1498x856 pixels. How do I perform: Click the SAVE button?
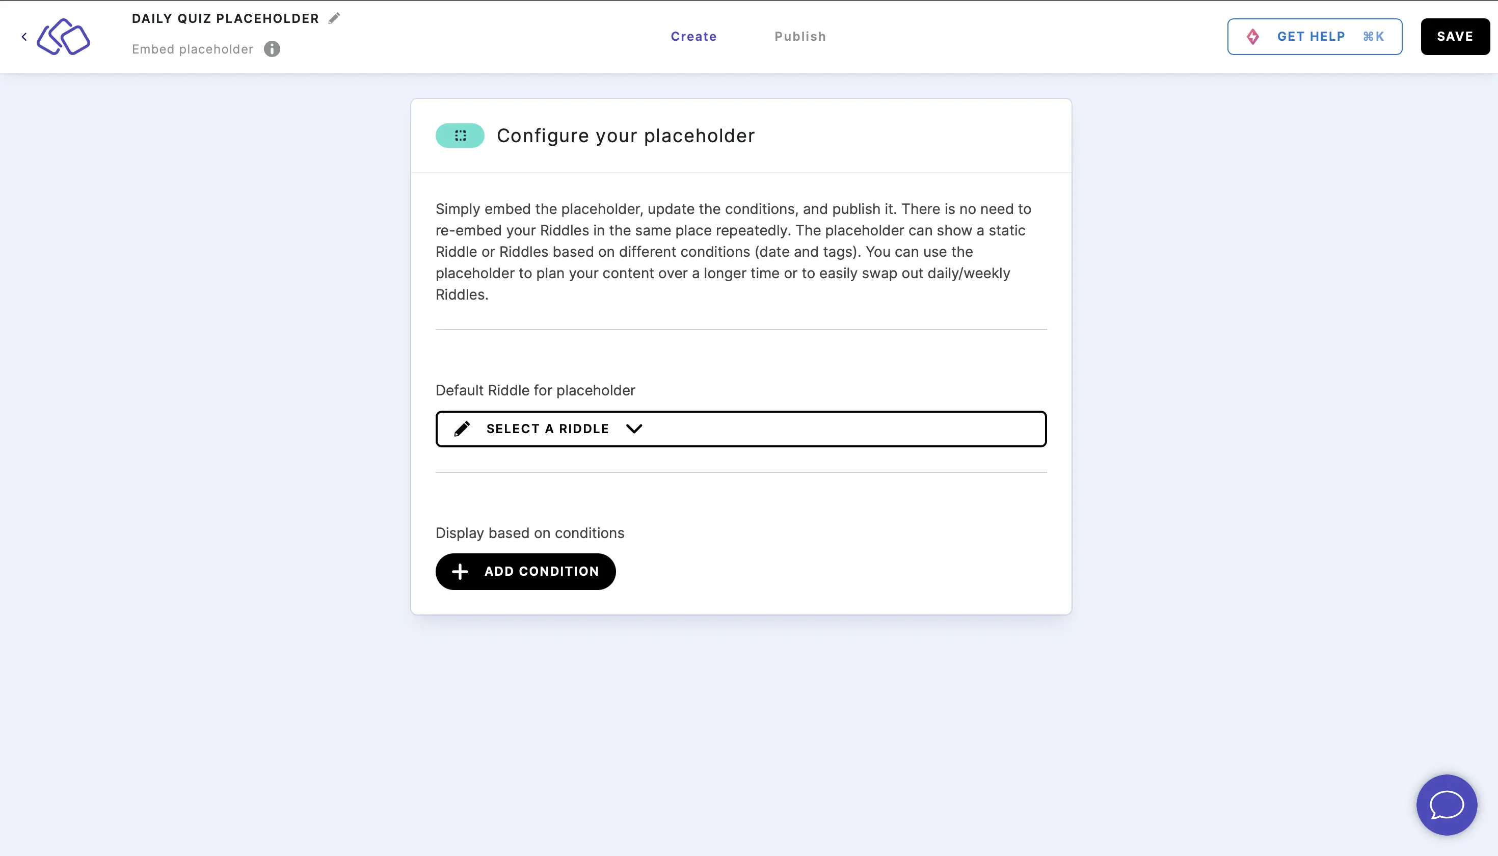pyautogui.click(x=1455, y=36)
